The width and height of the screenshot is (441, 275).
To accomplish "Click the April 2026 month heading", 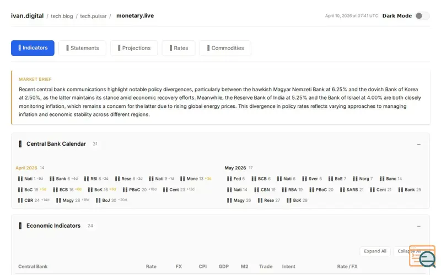I will [26, 168].
